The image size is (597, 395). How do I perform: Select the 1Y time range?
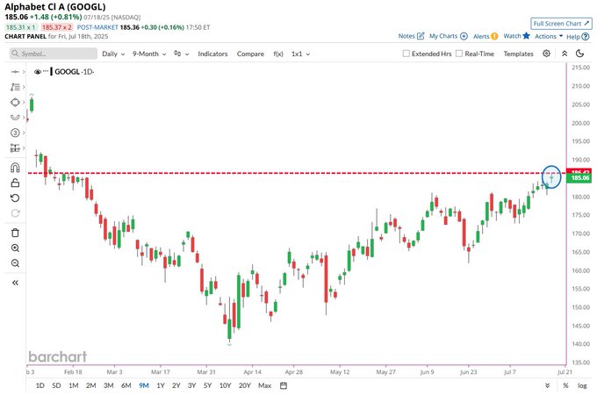pos(160,385)
